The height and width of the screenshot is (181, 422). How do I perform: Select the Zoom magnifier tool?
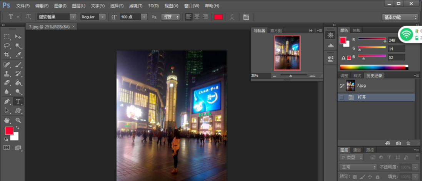pyautogui.click(x=18, y=121)
